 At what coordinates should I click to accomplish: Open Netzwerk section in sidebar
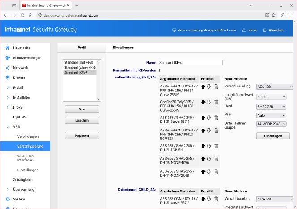click(x=21, y=68)
